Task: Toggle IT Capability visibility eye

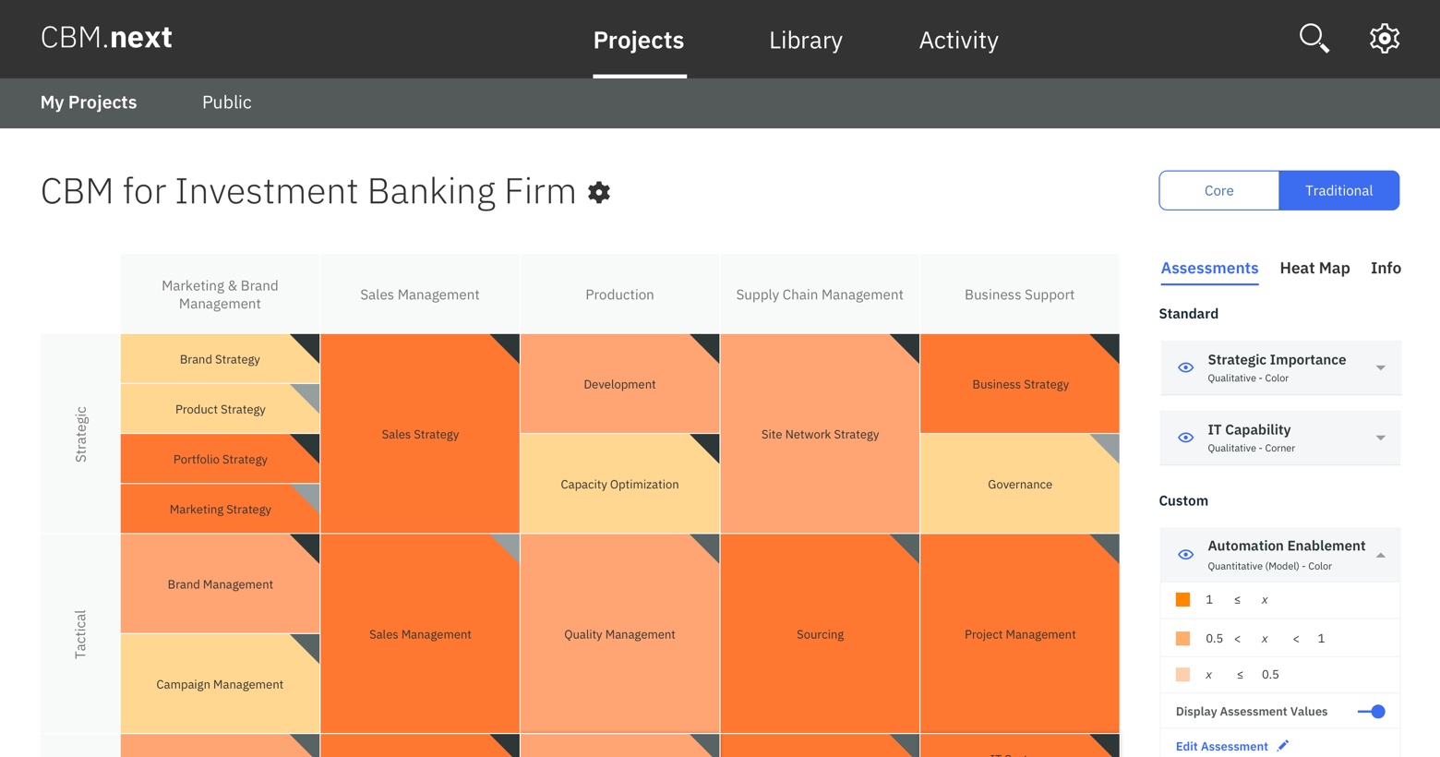Action: click(x=1185, y=438)
